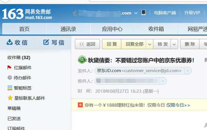207x130 pixels.
Task: Click 回复全部 button
Action: [134, 44]
